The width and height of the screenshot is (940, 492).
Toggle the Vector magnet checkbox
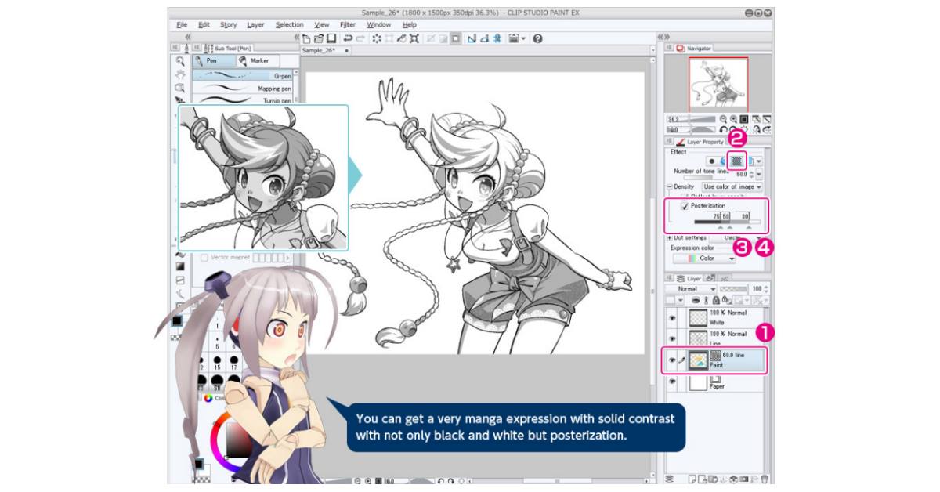tap(204, 257)
